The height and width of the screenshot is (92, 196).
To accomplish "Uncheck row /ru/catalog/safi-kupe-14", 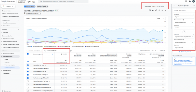I will (28, 72).
